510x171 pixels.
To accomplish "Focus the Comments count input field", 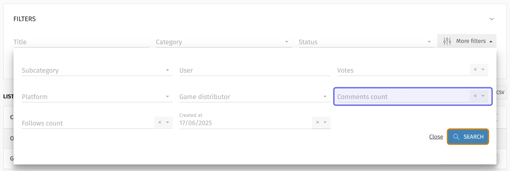I will point(404,97).
